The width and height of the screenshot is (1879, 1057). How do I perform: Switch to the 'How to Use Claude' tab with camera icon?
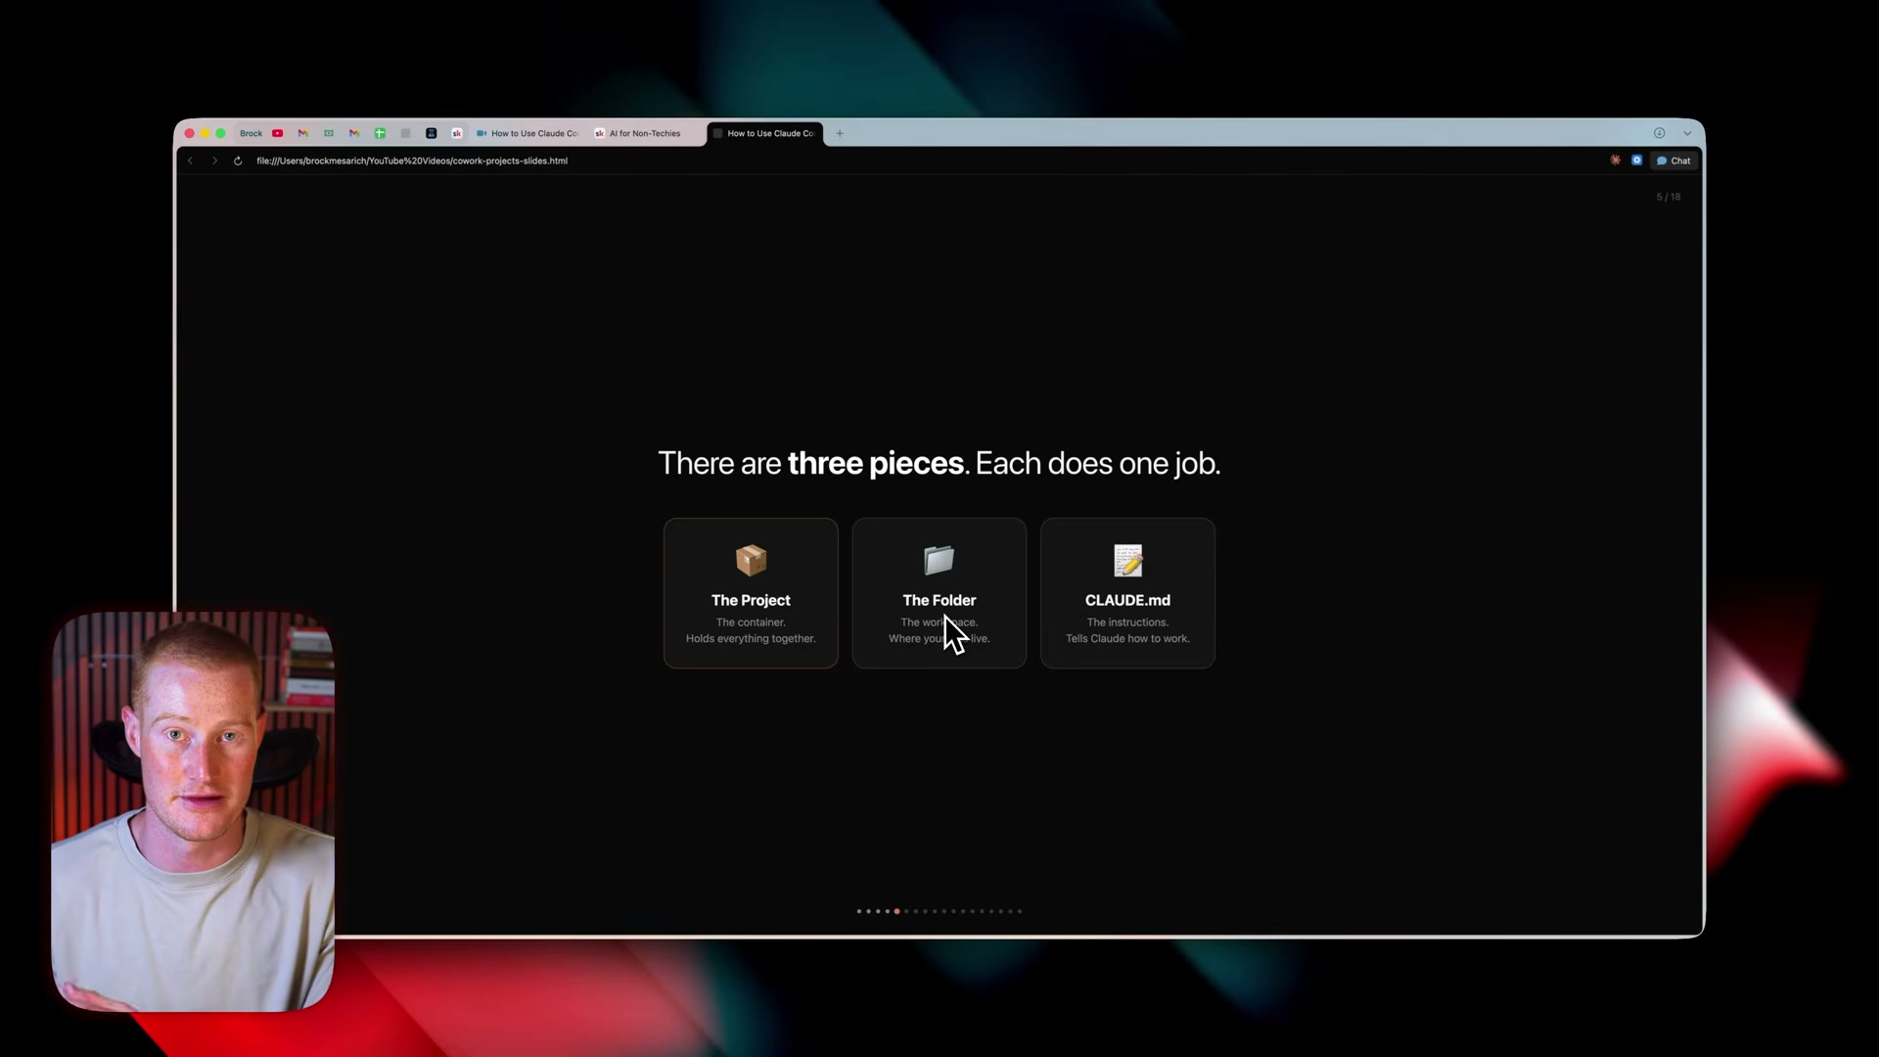click(528, 133)
